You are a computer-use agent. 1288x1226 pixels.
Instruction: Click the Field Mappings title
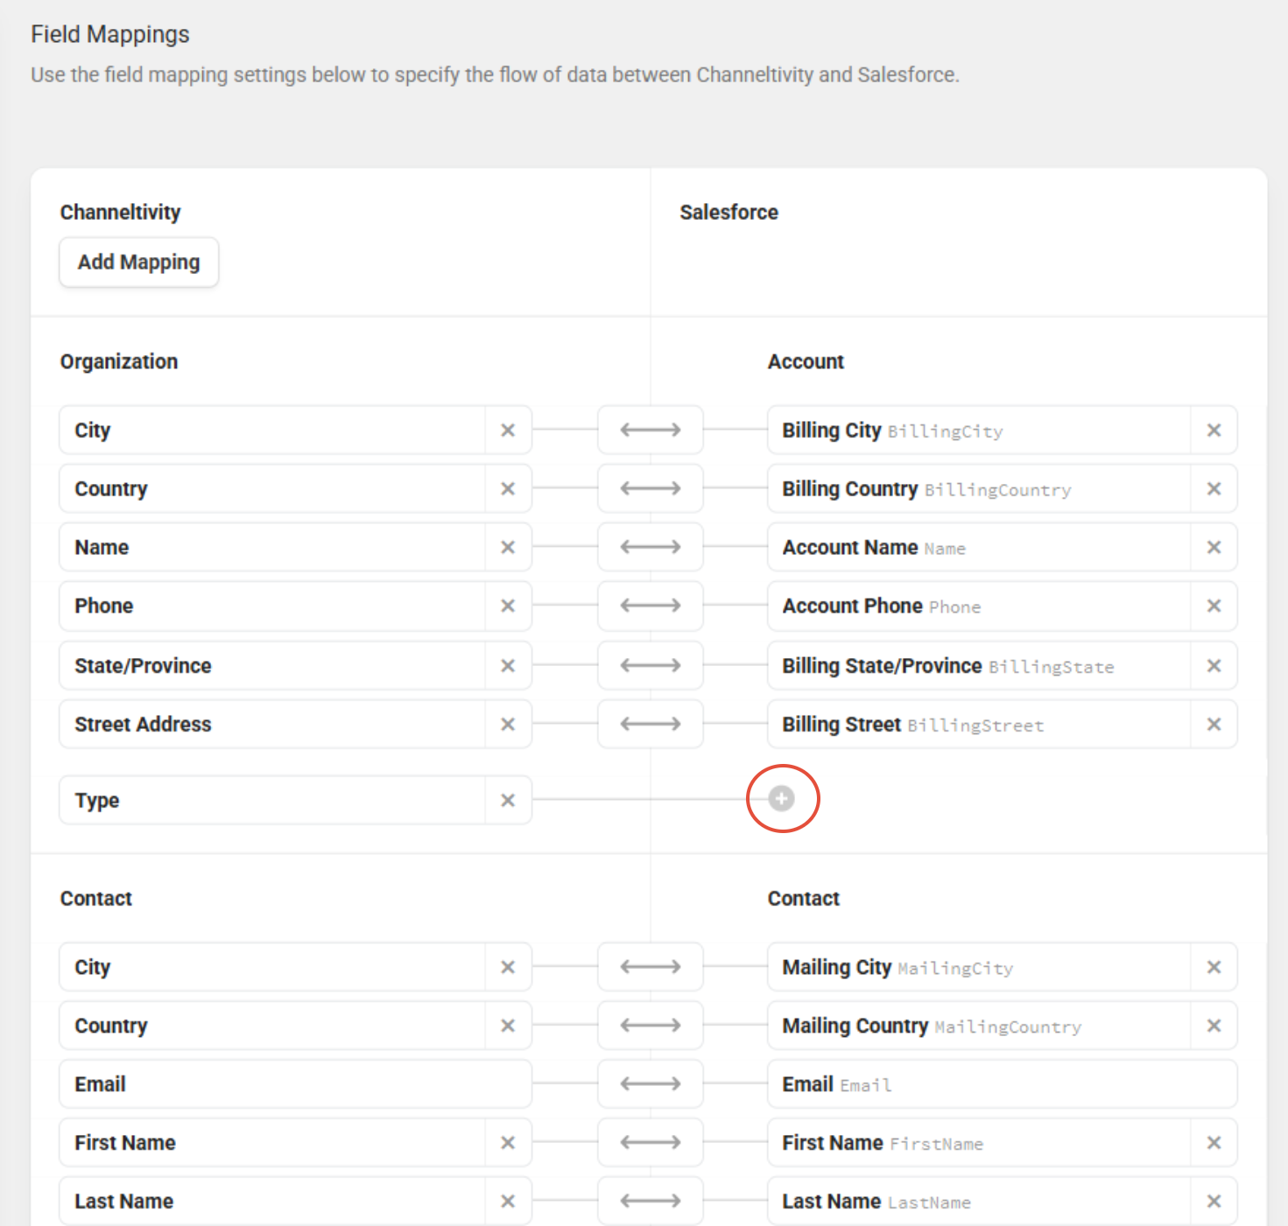coord(110,34)
